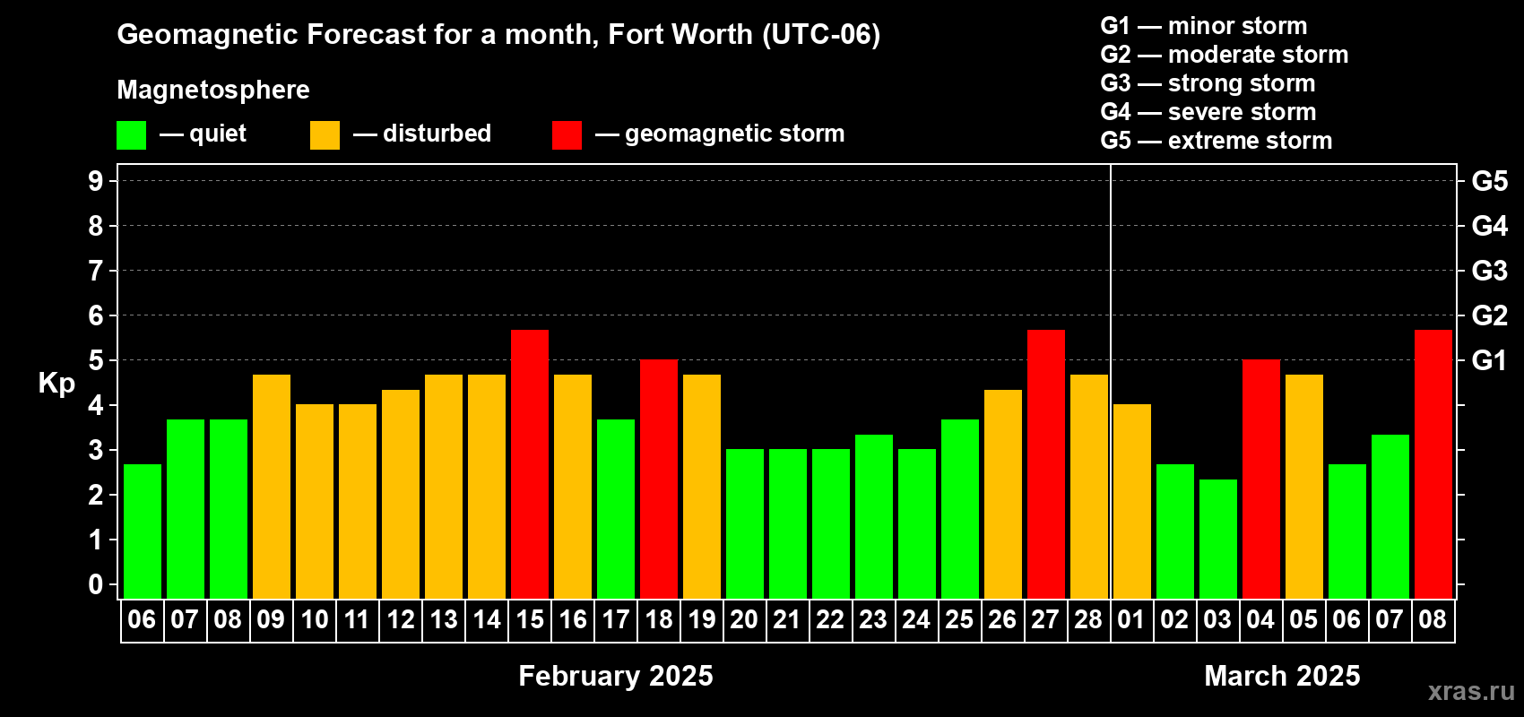Click the green quiet legend swatch
Screen dimensions: 1524x717
(x=131, y=135)
